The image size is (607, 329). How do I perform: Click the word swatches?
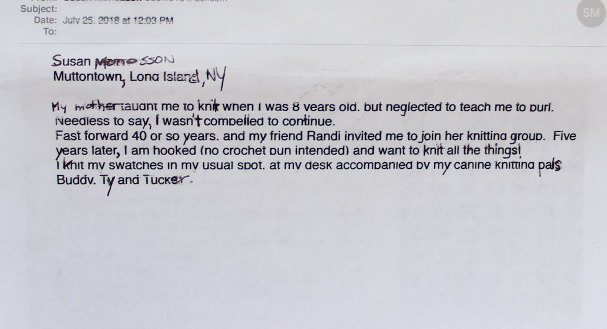click(136, 165)
